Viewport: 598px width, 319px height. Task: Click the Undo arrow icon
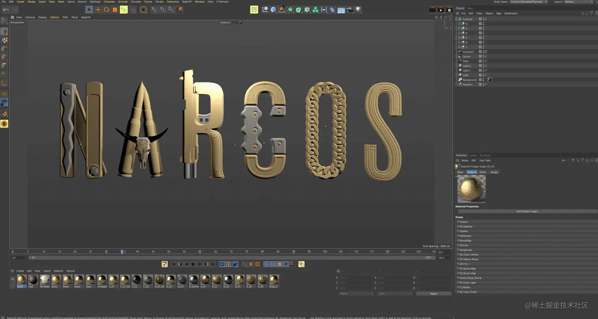(6, 9)
